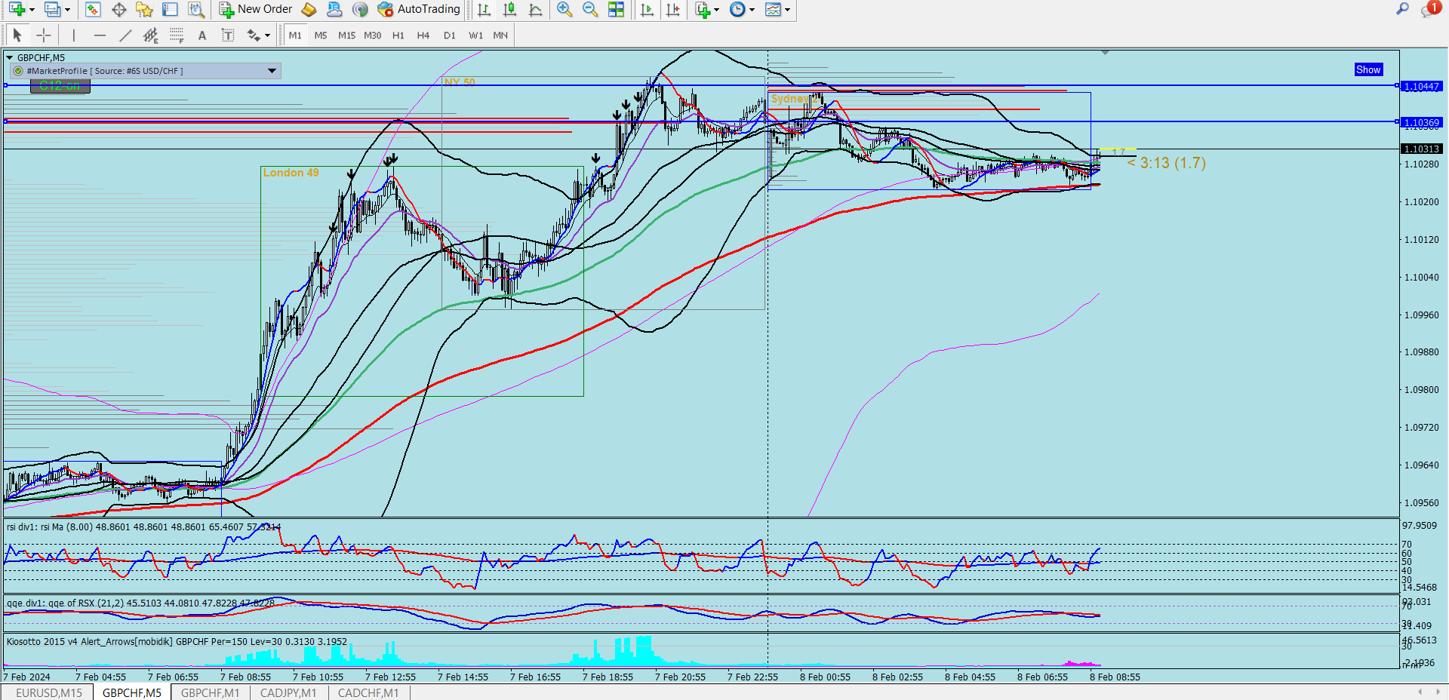This screenshot has width=1449, height=700.
Task: Open the GBPCHF,M1 chart tab
Action: pyautogui.click(x=211, y=692)
